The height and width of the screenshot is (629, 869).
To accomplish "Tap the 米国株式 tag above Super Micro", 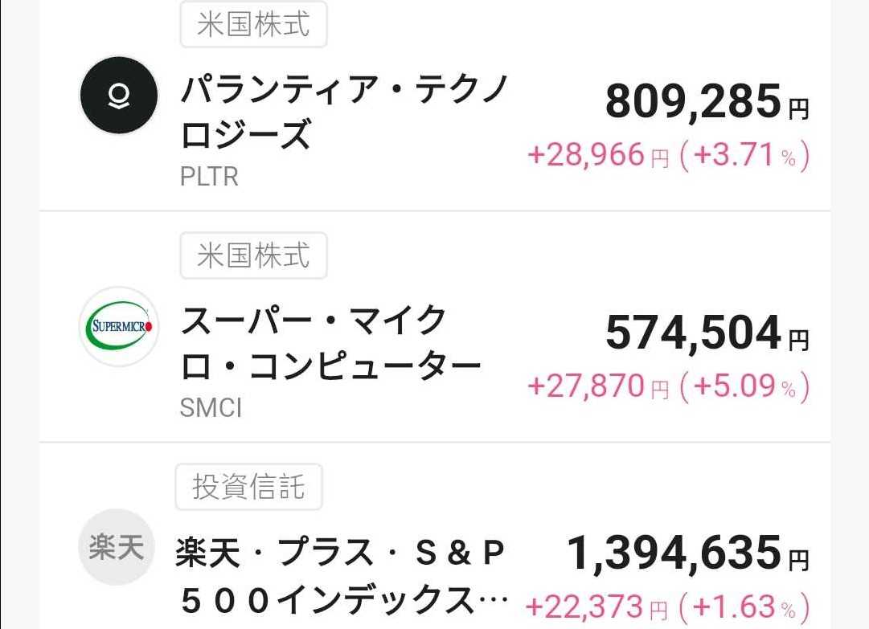I will 253,255.
